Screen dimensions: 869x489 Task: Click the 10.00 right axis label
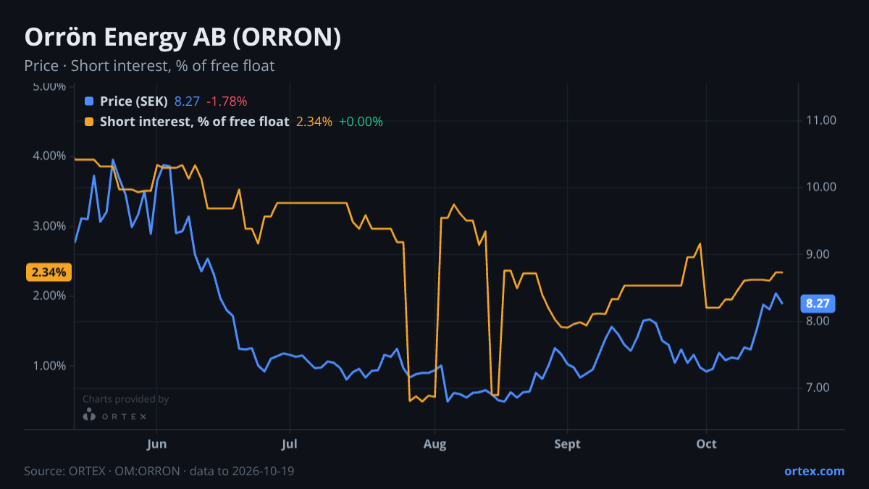click(822, 187)
